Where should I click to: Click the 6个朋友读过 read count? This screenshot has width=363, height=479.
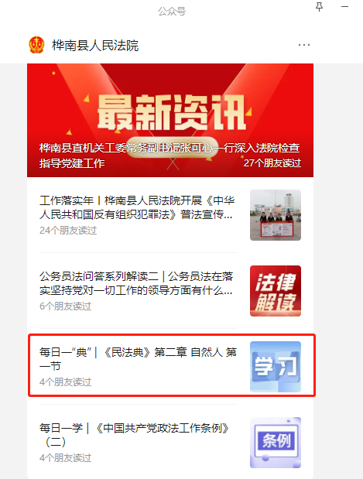[x=65, y=306]
